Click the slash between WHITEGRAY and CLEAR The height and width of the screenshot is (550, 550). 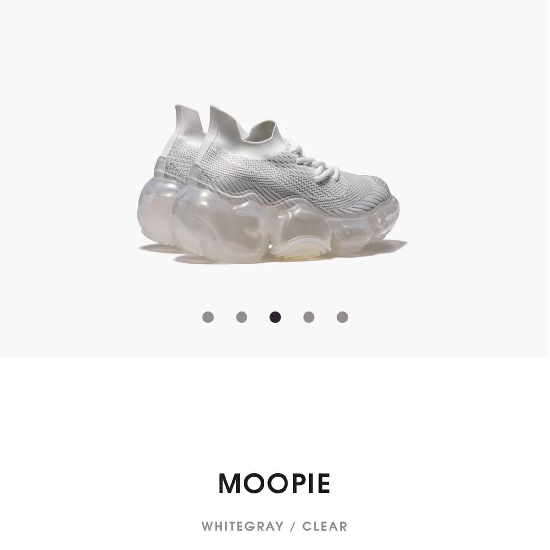[293, 526]
